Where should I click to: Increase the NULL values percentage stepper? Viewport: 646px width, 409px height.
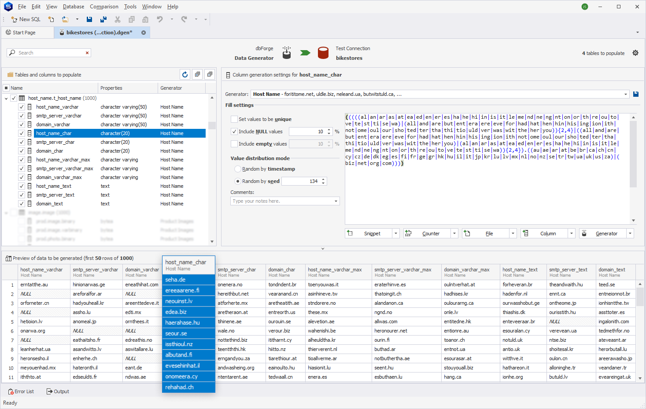tap(329, 130)
